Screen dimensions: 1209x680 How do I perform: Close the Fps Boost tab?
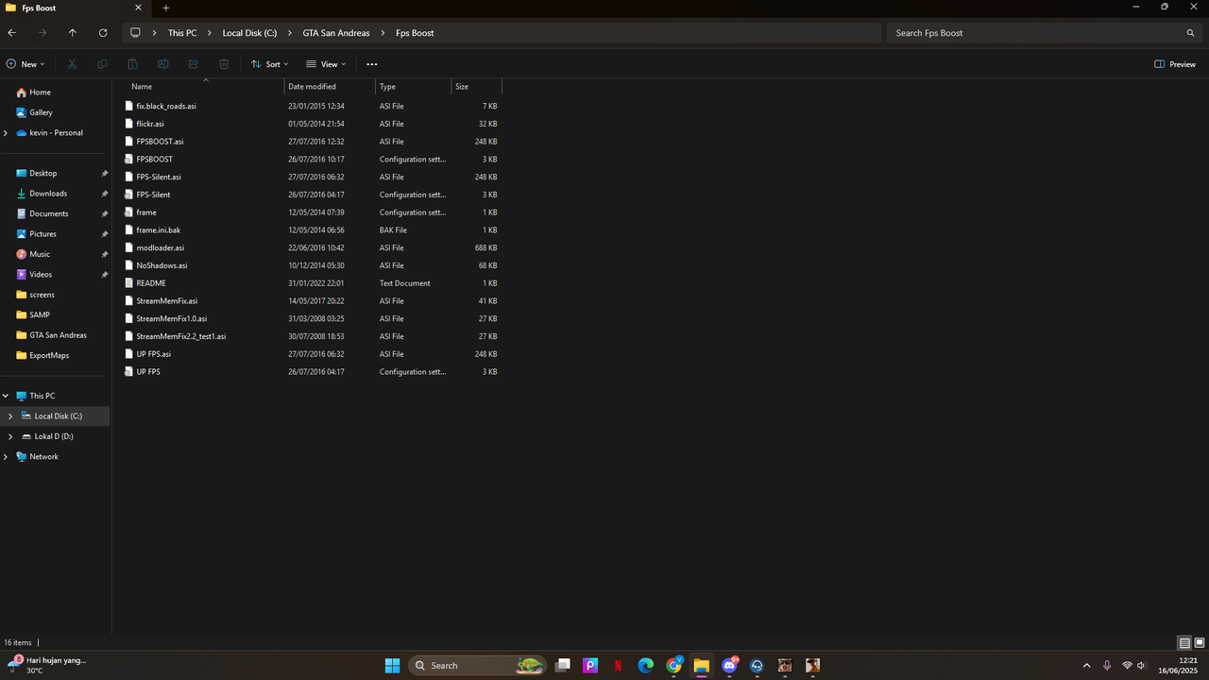(138, 8)
